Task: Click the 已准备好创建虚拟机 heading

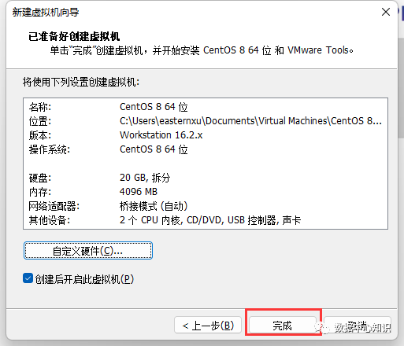Action: [x=74, y=36]
